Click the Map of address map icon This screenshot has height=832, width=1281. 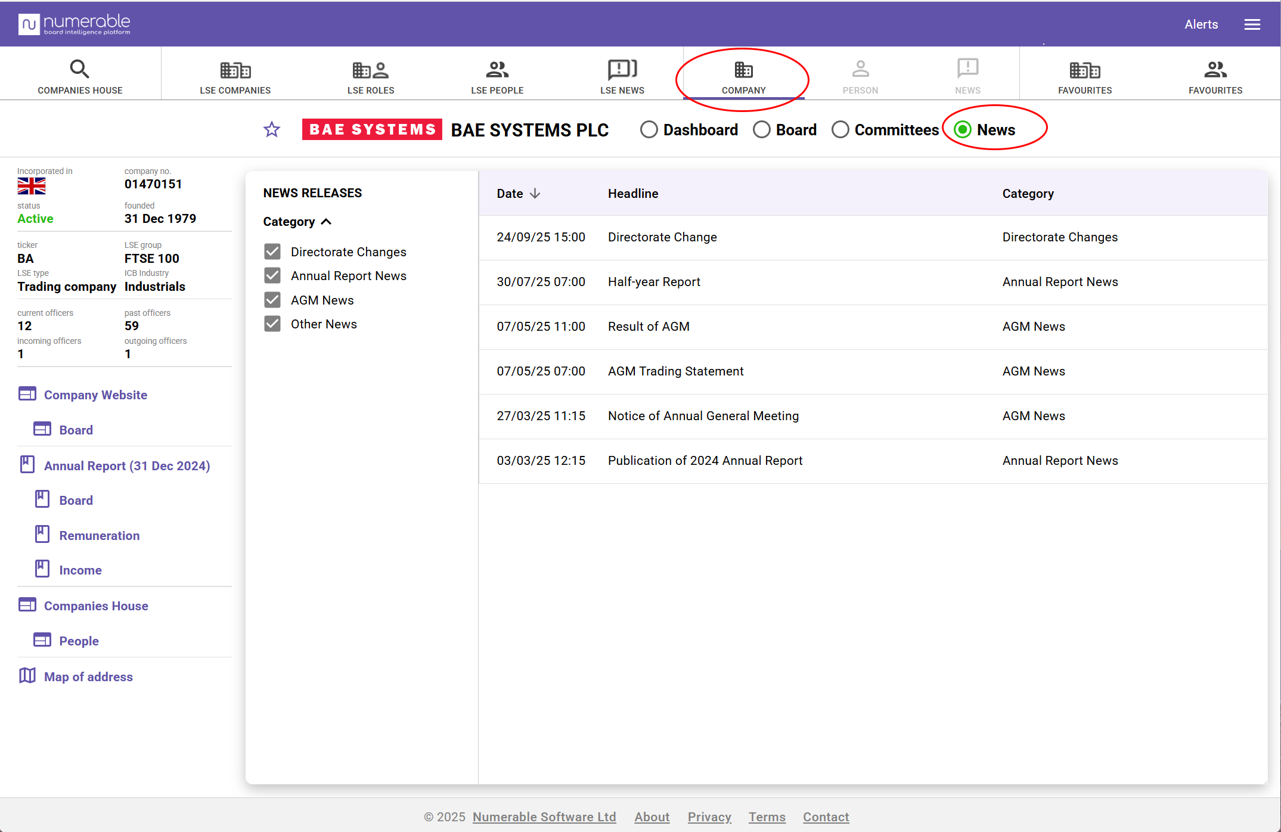tap(27, 676)
